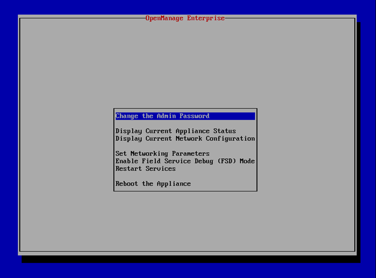Select the Restart Services entry
The width and height of the screenshot is (376, 278).
coord(146,169)
